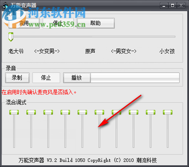Maximize the 万能变声器 window
Image resolution: width=189 pixels, height=167 pixels.
(x=172, y=6)
